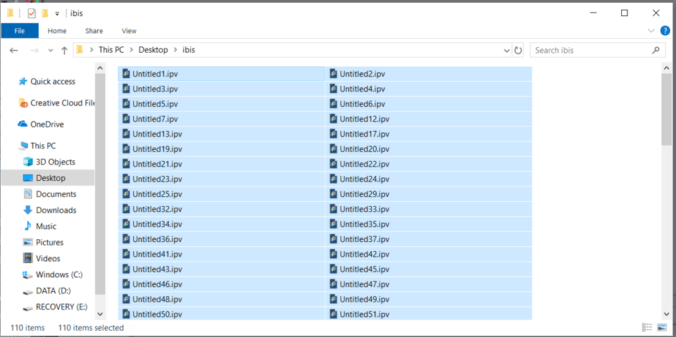Image resolution: width=676 pixels, height=337 pixels.
Task: Click the file list vertical scrollbar
Action: coord(666,113)
